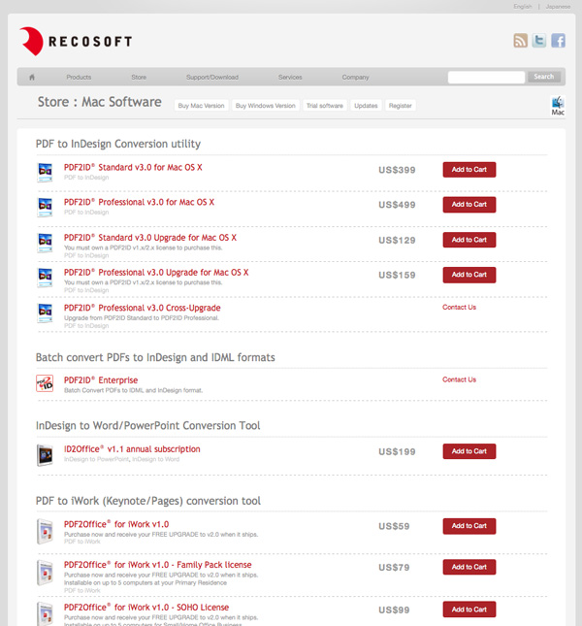This screenshot has height=626, width=582.
Task: Switch language to English
Action: pos(523,7)
